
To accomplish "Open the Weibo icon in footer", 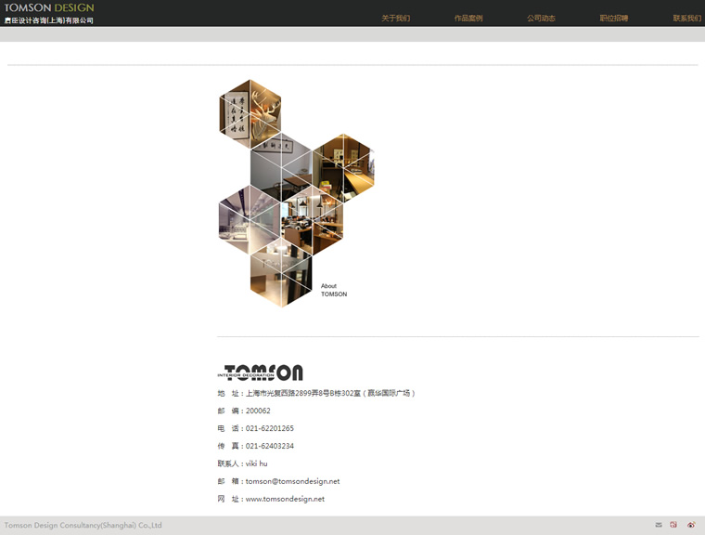I will pyautogui.click(x=690, y=525).
